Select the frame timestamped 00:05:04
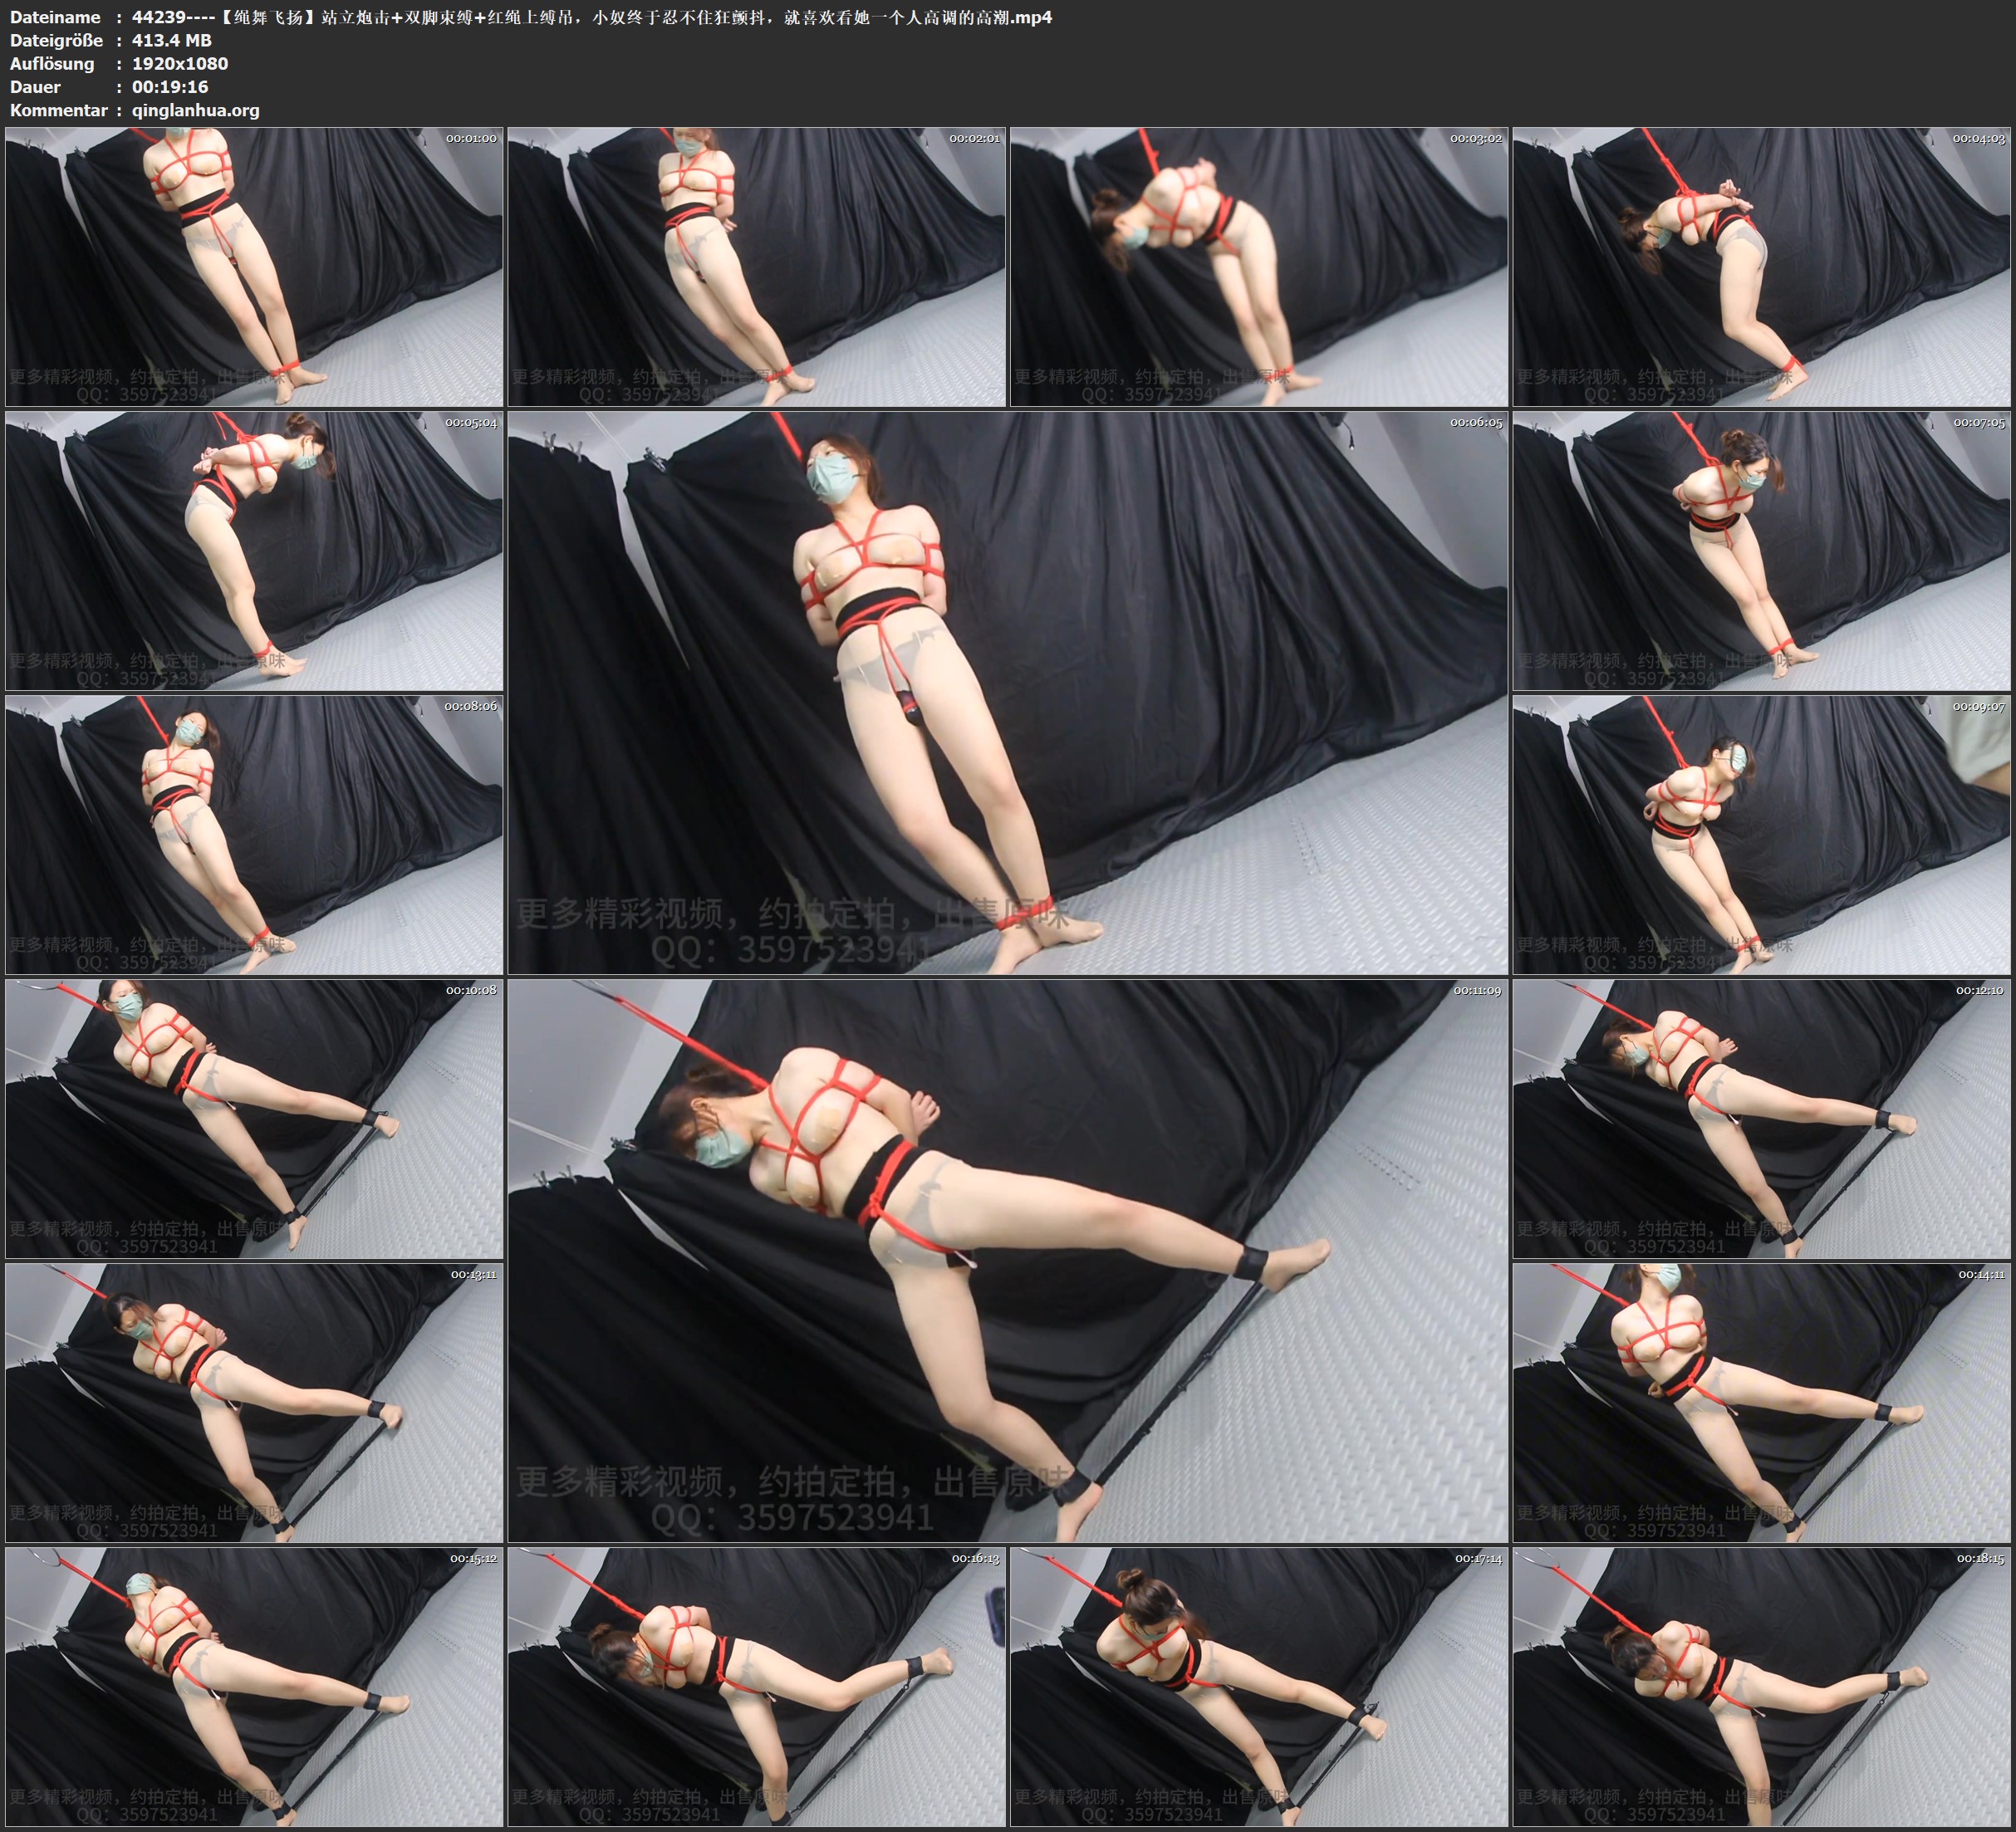The height and width of the screenshot is (1832, 2016). (x=254, y=551)
